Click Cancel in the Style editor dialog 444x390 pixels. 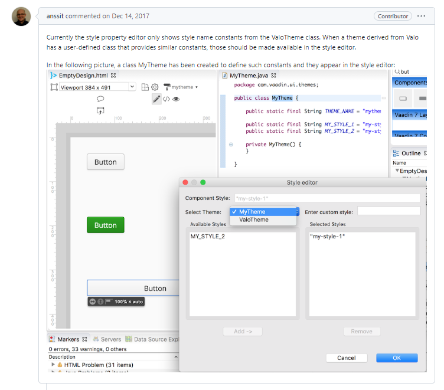[346, 358]
